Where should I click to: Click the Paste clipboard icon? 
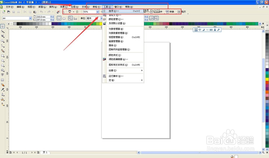[x=35, y=12]
